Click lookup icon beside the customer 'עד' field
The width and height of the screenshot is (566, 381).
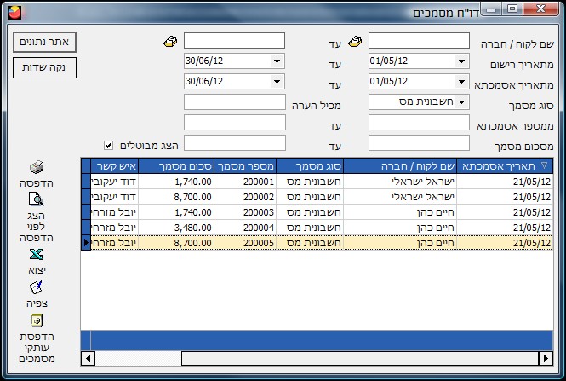coord(170,41)
